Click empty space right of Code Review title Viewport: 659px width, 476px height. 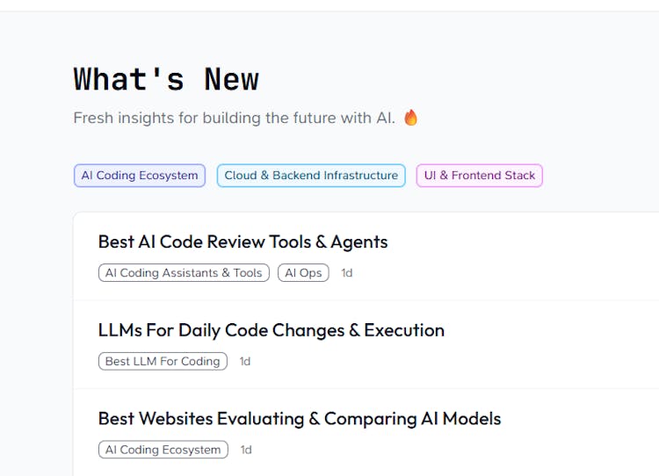click(x=527, y=242)
